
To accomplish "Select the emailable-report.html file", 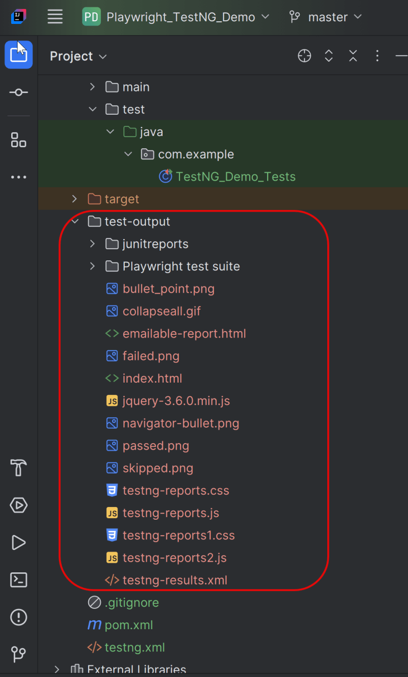I will pyautogui.click(x=184, y=334).
